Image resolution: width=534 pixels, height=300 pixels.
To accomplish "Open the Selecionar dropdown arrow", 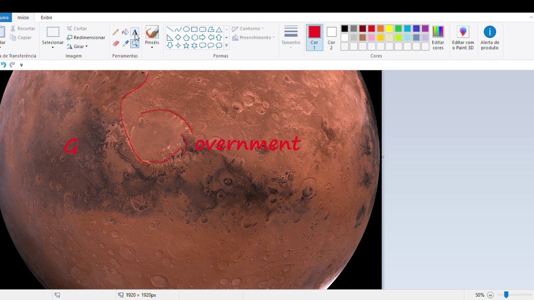I will tap(53, 47).
